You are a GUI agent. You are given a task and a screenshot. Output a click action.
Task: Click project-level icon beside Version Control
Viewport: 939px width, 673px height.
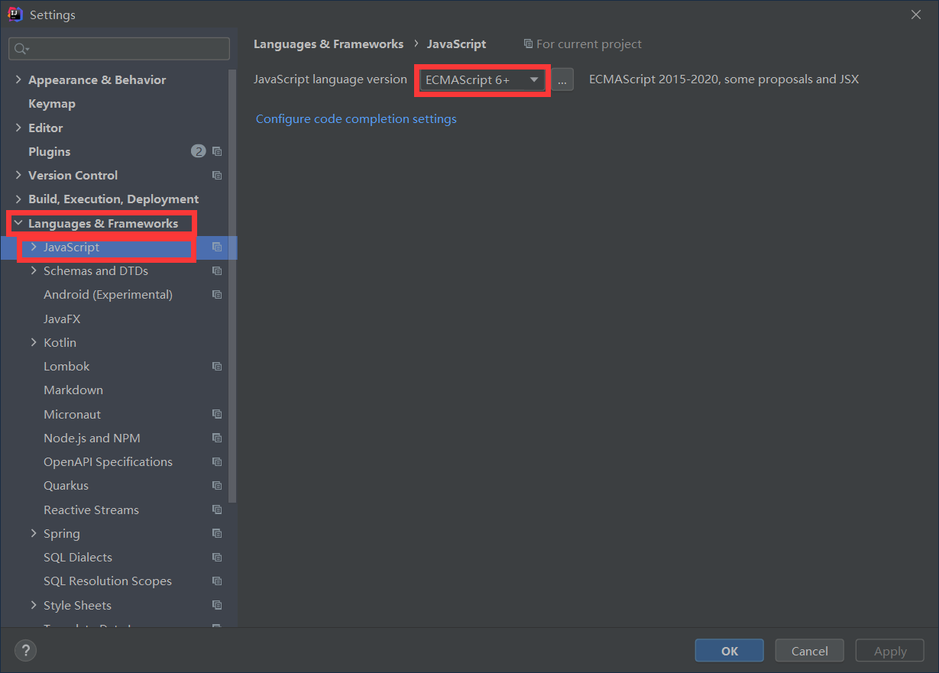pos(217,175)
